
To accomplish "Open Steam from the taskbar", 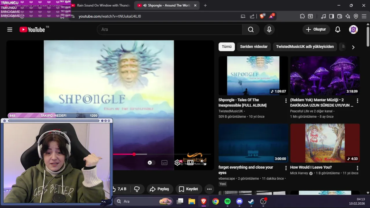I will coord(251,201).
